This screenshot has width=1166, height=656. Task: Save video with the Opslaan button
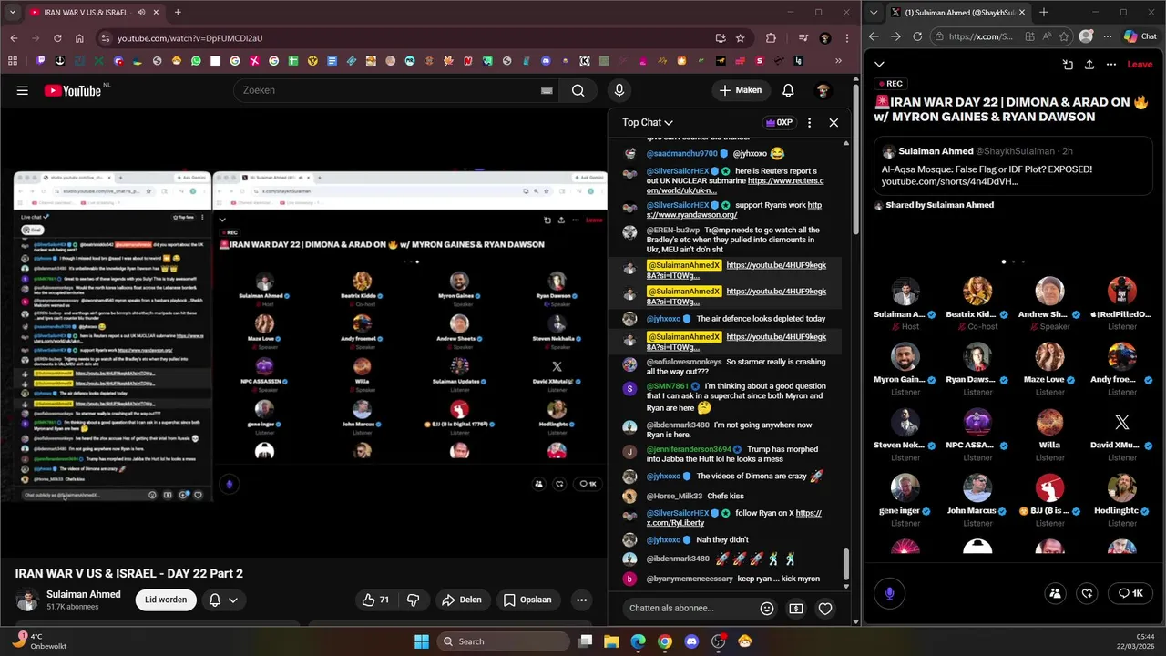point(527,600)
